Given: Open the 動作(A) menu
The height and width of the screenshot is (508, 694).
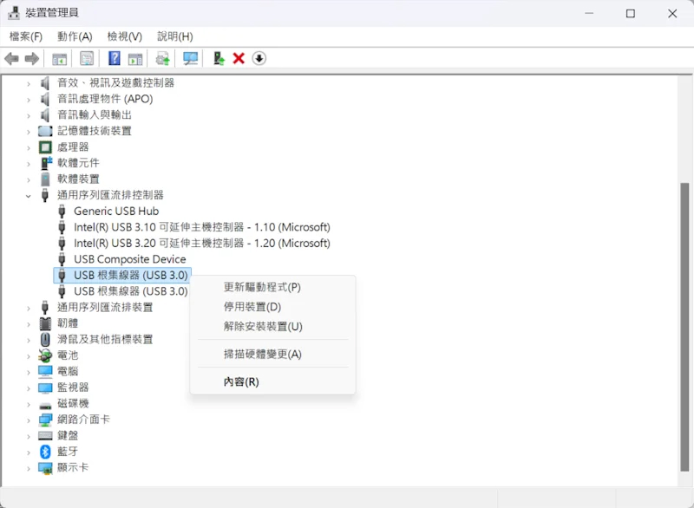Looking at the screenshot, I should 75,36.
